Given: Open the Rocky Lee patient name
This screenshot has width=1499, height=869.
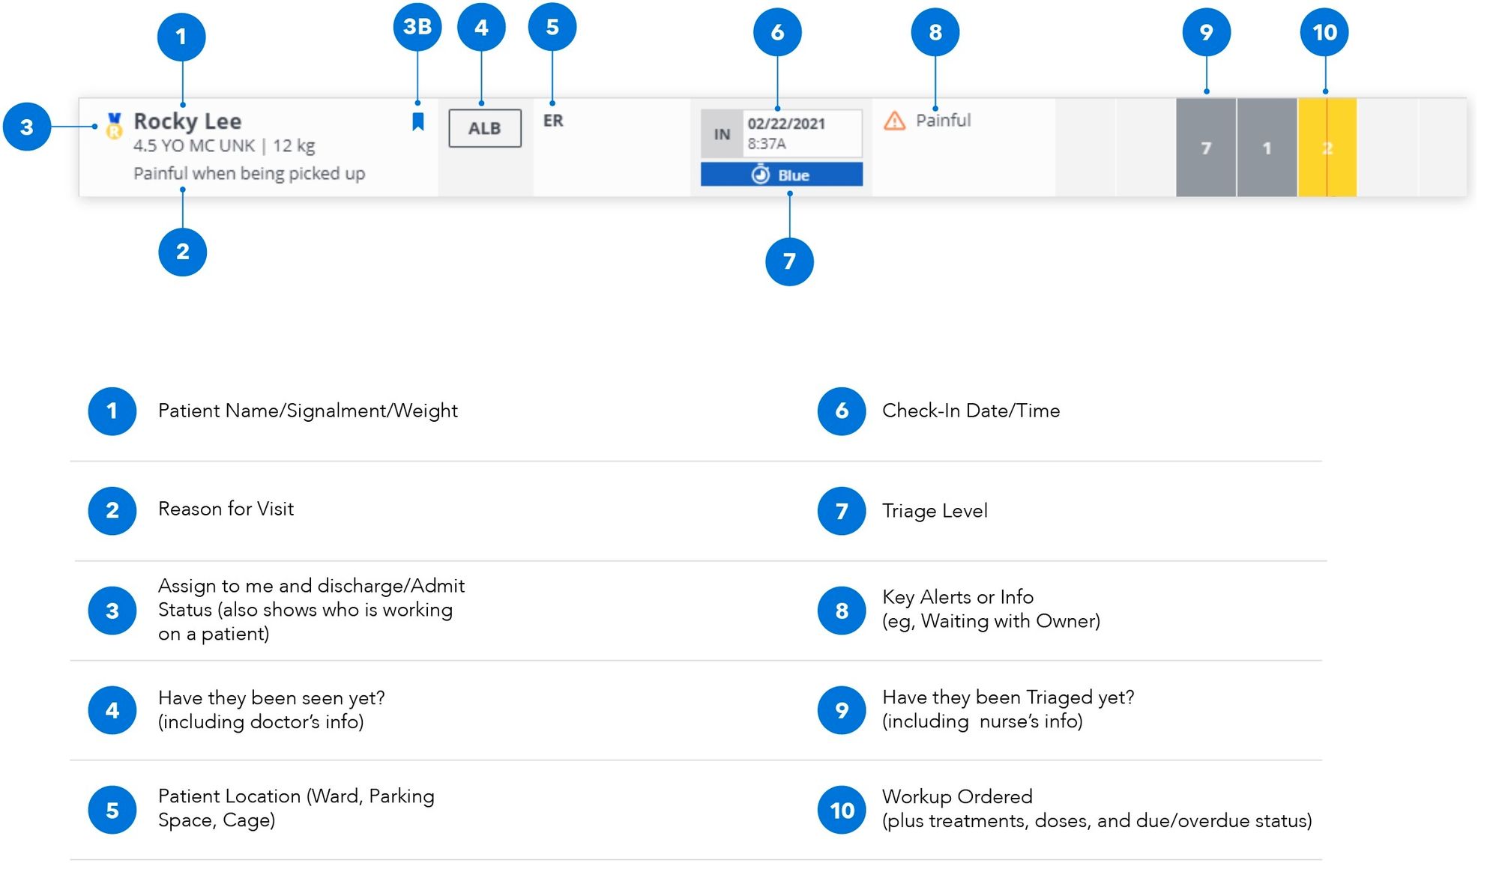Looking at the screenshot, I should (187, 121).
